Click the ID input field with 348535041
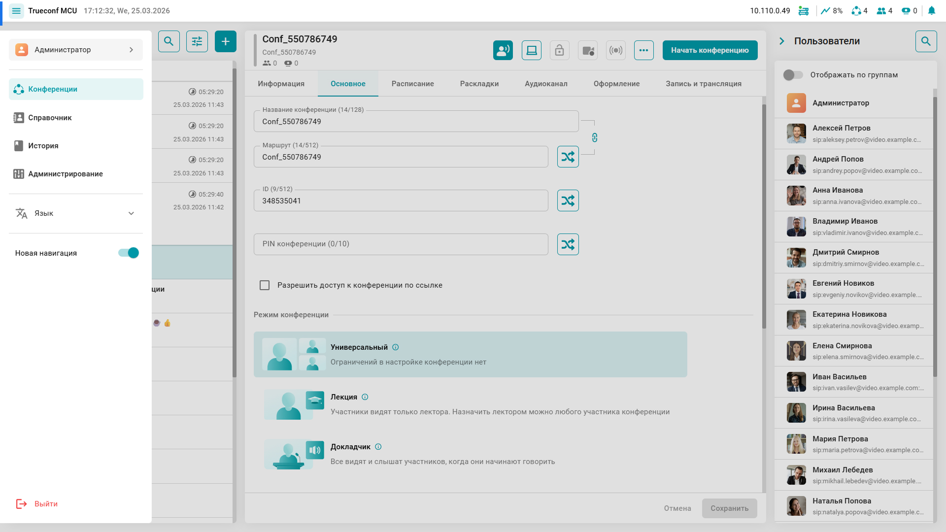Screen dimensions: 946x532 (401, 200)
